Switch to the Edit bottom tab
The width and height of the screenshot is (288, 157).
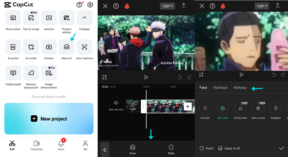(12, 145)
